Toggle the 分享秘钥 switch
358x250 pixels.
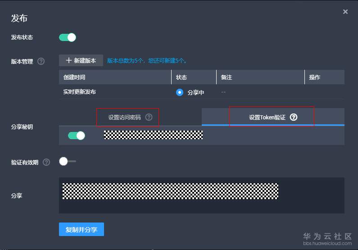(77, 136)
